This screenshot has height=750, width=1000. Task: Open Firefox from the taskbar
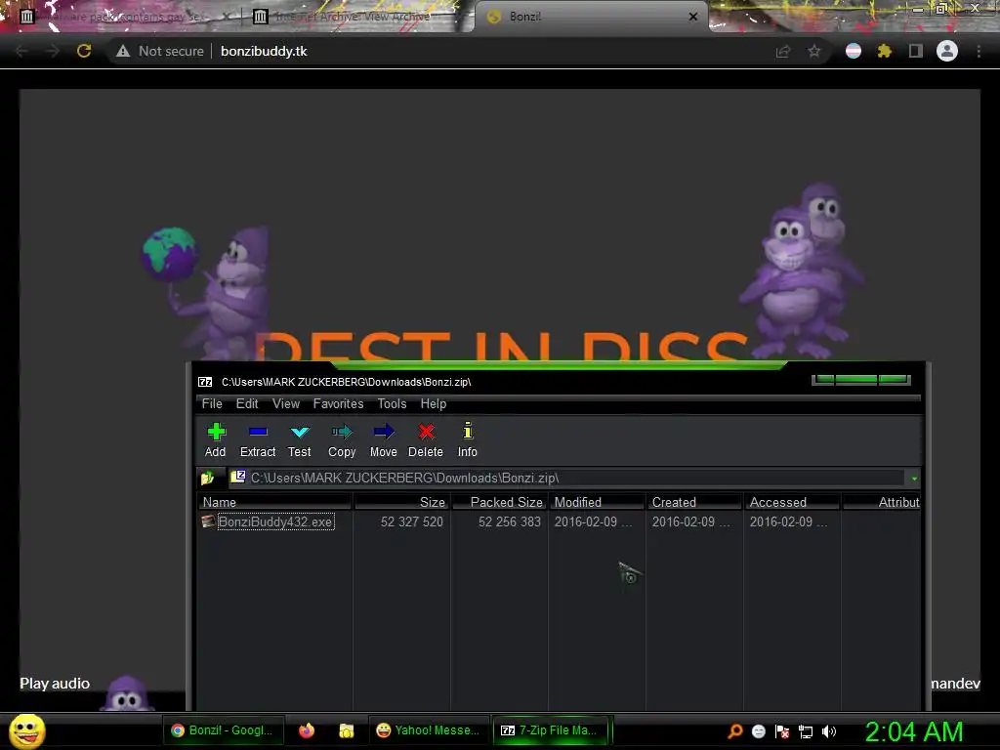click(307, 730)
